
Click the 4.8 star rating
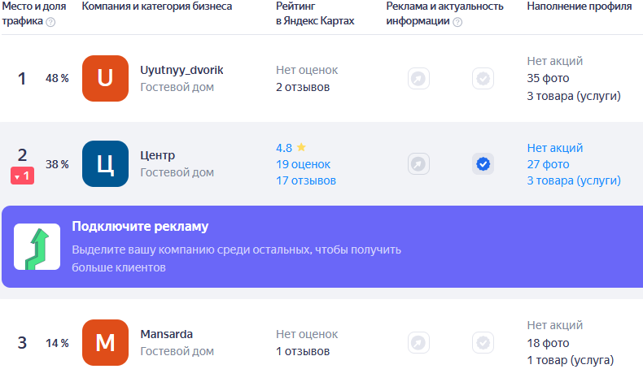pyautogui.click(x=291, y=147)
